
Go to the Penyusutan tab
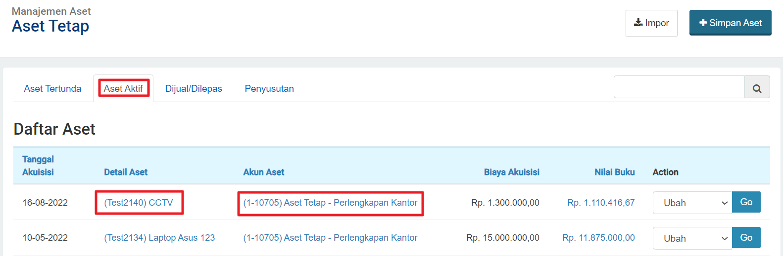[269, 89]
